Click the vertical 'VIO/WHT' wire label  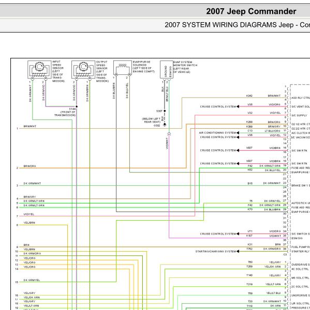click(167, 143)
